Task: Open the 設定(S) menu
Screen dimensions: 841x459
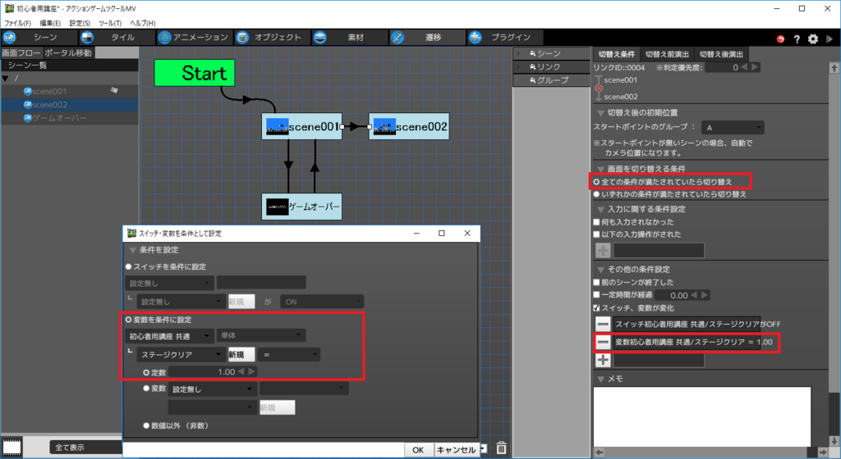Action: (x=80, y=23)
